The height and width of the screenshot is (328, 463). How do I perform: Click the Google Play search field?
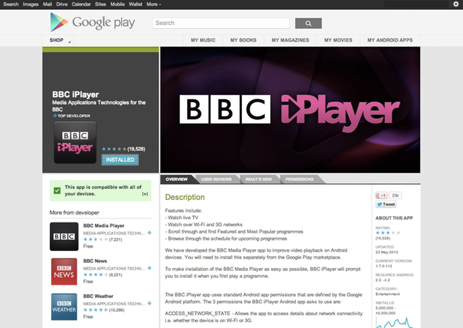tap(221, 23)
